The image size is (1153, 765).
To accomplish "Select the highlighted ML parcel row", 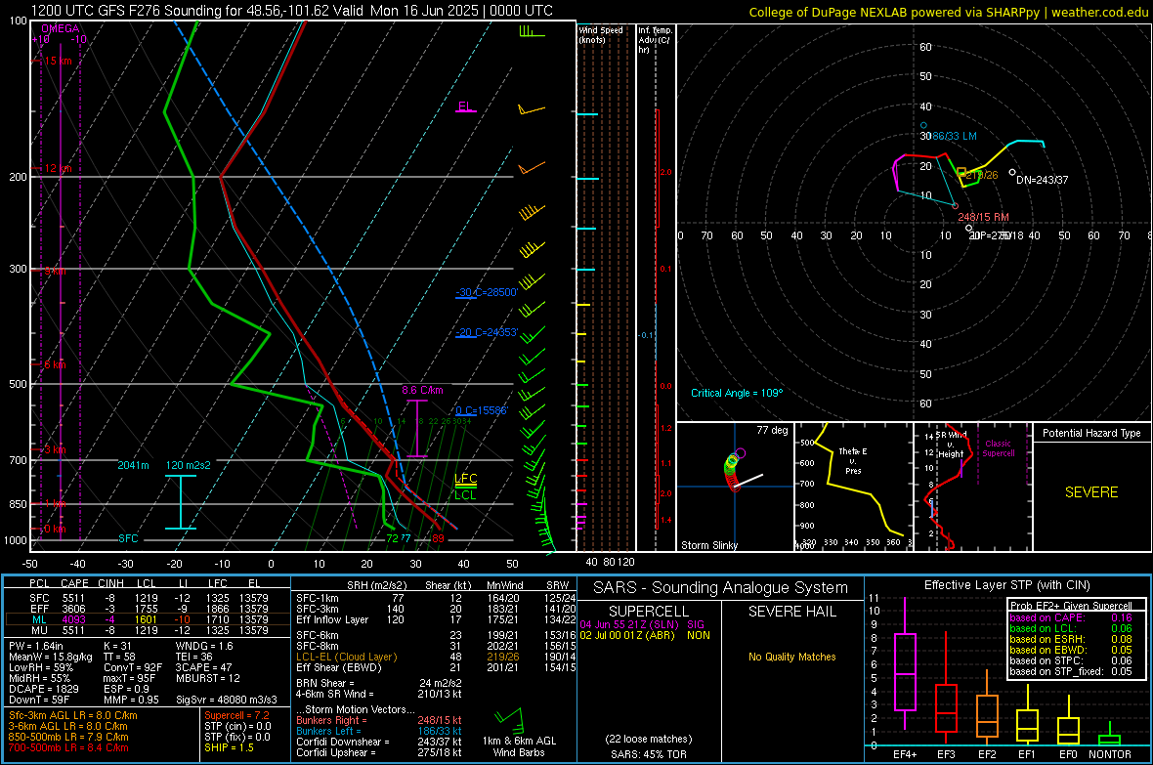I will (x=149, y=619).
